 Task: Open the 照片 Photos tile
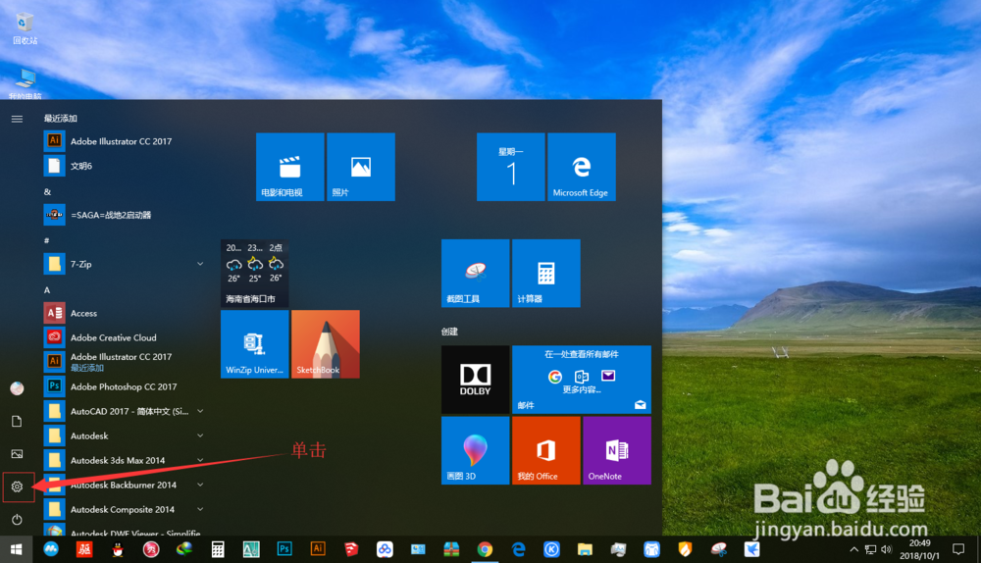pyautogui.click(x=360, y=167)
